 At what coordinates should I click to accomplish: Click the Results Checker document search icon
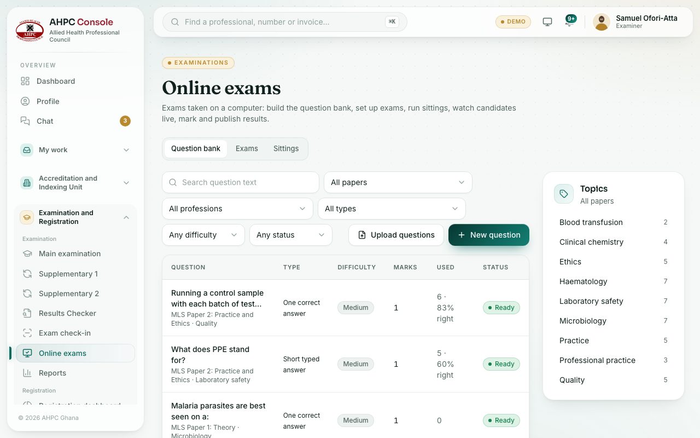[x=27, y=313]
